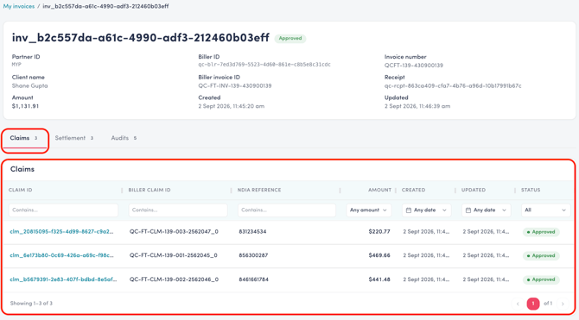Viewport: 579px width, 320px height.
Task: Select the client name Shane Gupta
Action: coord(29,86)
